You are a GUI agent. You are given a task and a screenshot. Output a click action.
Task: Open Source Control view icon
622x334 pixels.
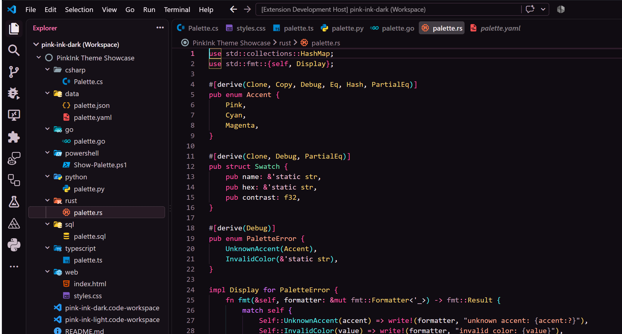[x=14, y=72]
